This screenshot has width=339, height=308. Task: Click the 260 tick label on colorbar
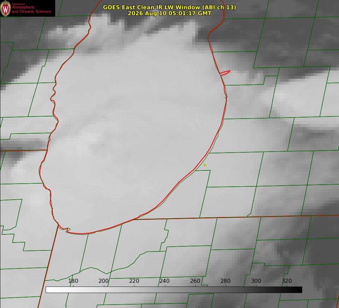(195, 281)
